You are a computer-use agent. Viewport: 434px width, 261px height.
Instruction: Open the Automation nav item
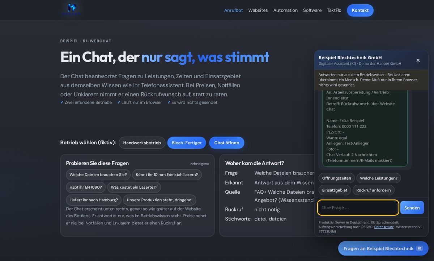click(285, 10)
